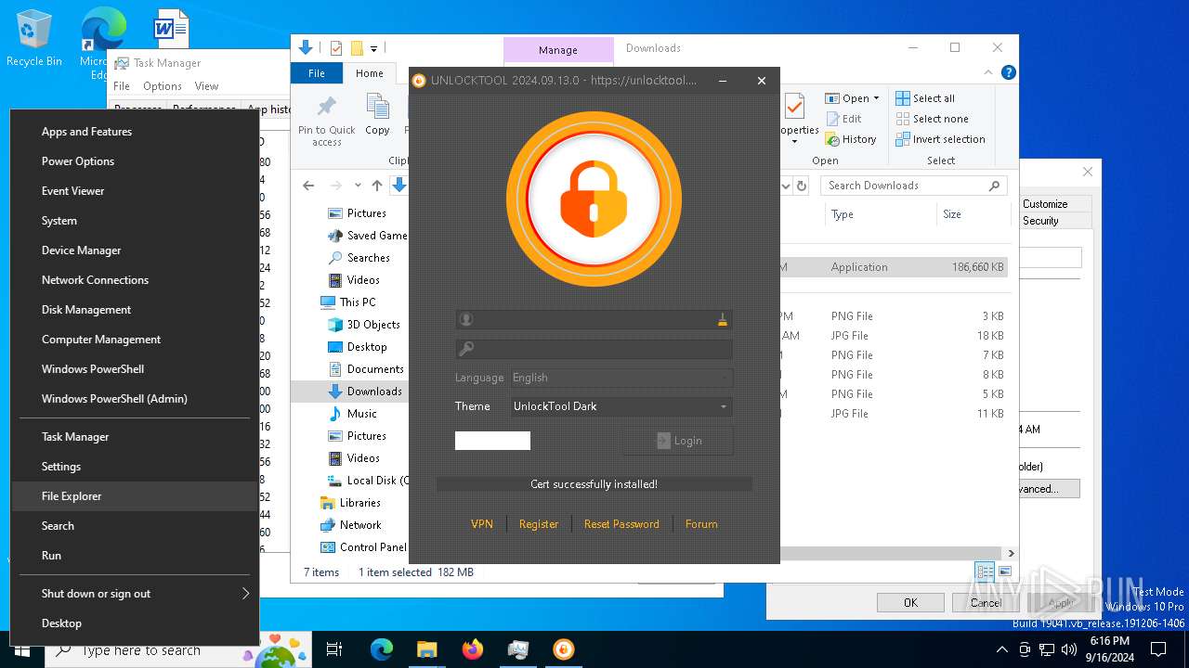Click into the password field with key icon

click(594, 349)
